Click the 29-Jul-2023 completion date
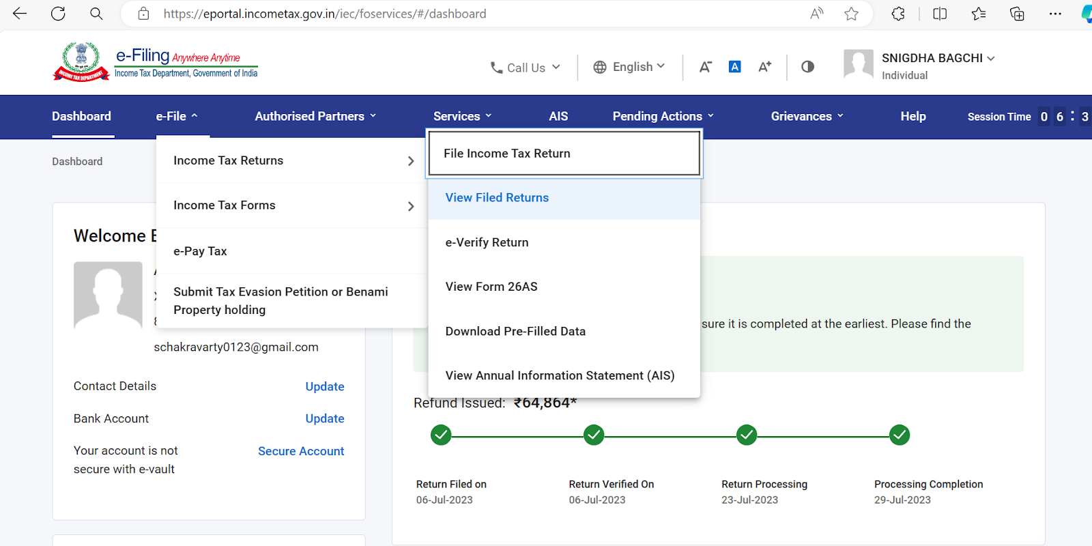 coord(902,500)
